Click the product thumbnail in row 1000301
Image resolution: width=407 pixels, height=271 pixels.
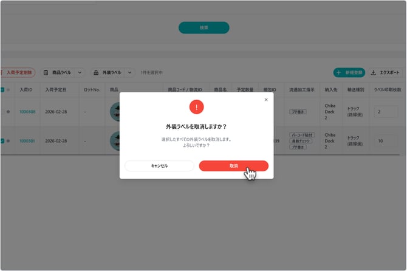pyautogui.click(x=115, y=141)
